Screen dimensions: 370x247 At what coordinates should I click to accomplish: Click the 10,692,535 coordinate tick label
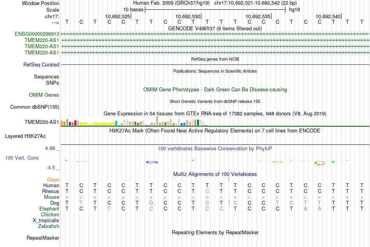[258, 16]
